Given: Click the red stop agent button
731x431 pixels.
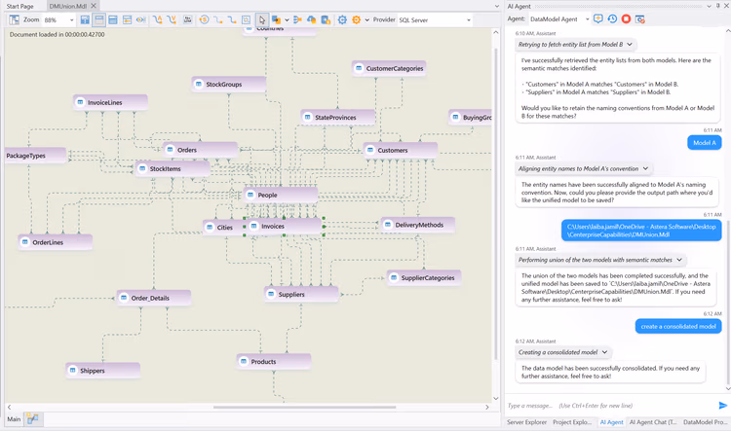Looking at the screenshot, I should pyautogui.click(x=626, y=18).
